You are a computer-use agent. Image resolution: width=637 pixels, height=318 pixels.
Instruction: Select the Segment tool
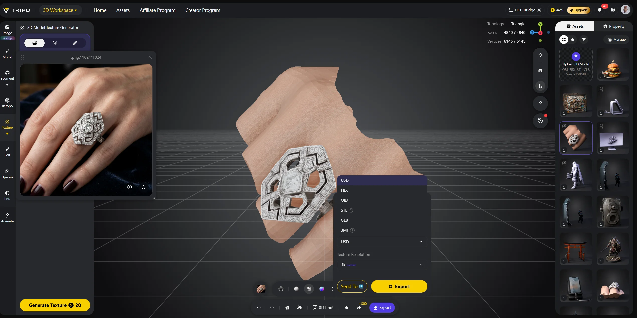pyautogui.click(x=7, y=75)
